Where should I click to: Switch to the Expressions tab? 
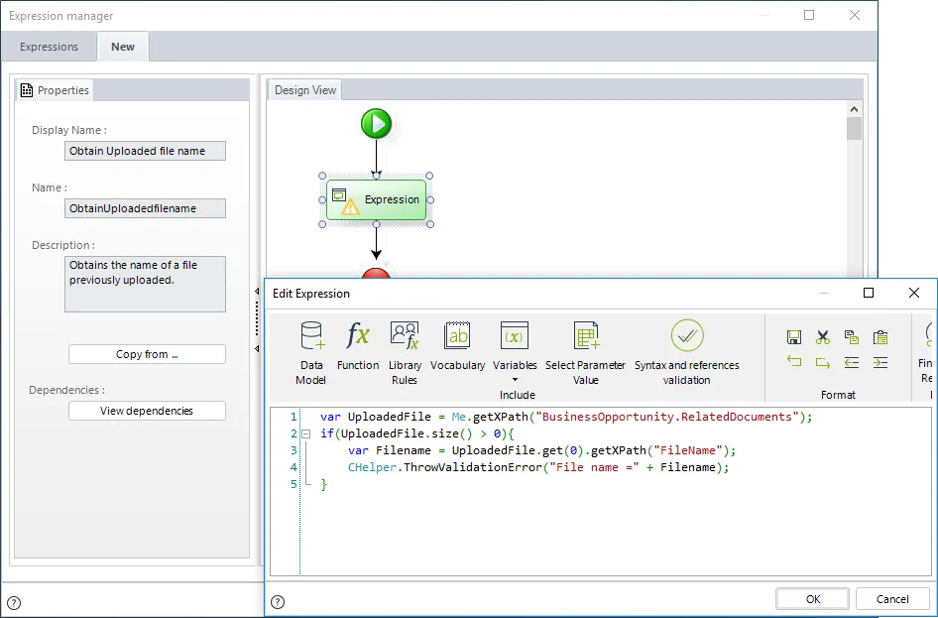[49, 47]
